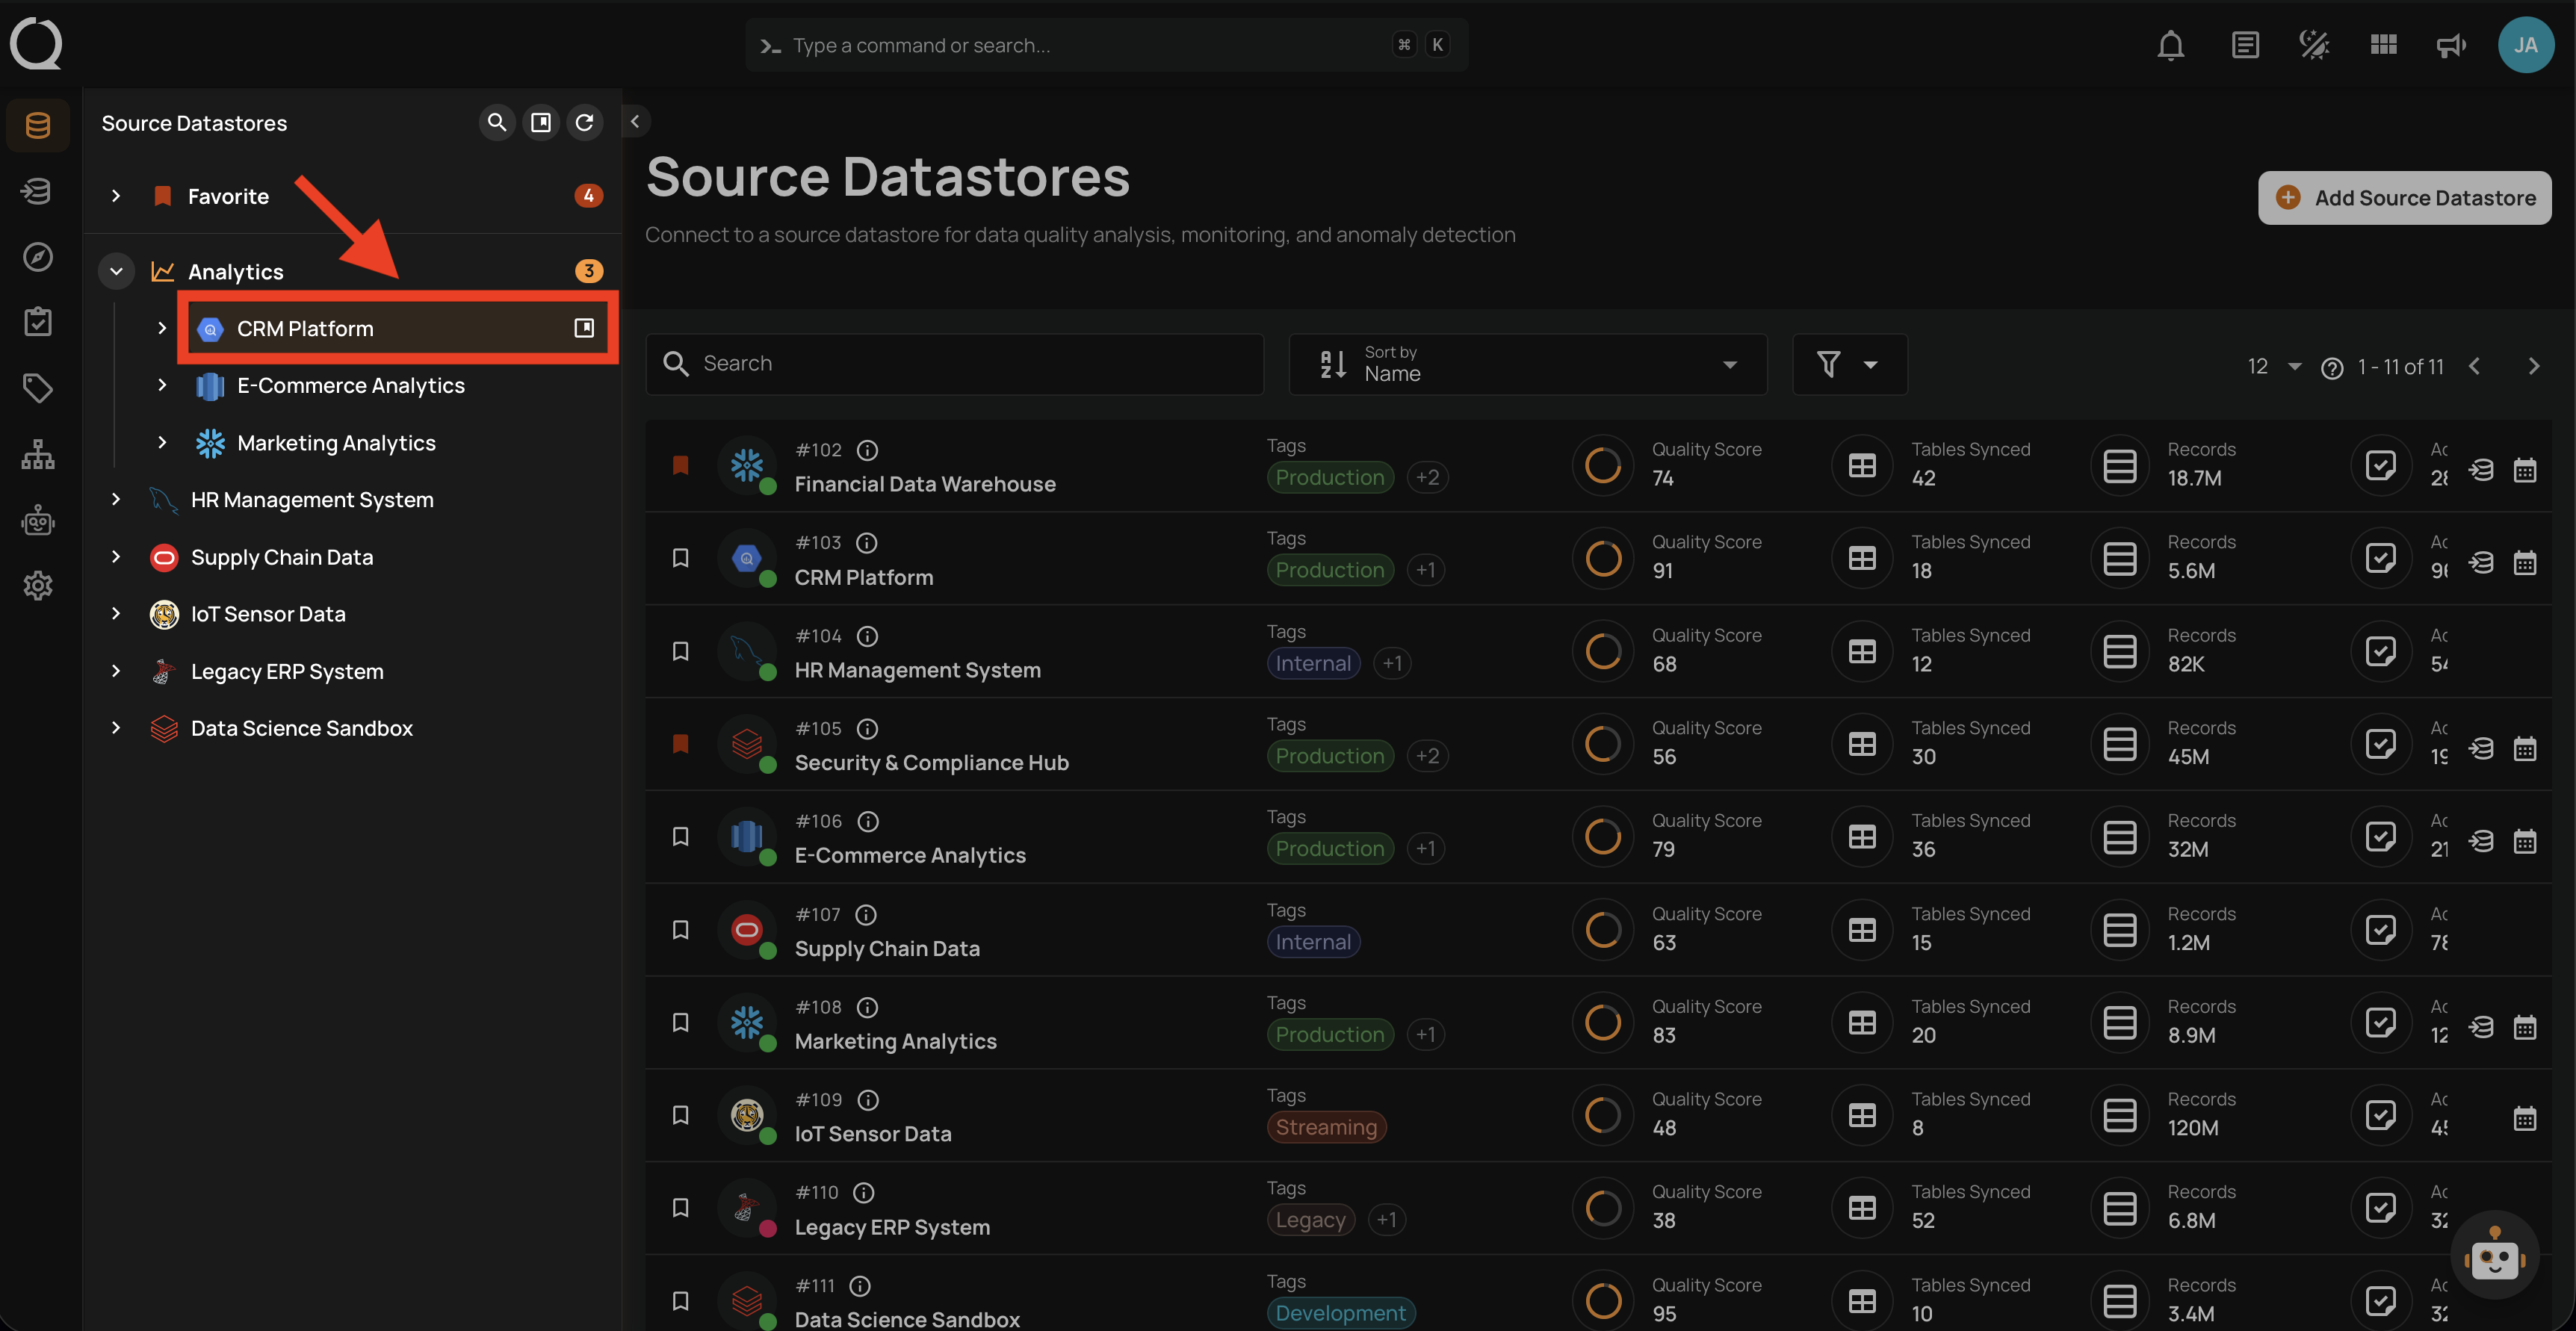Image resolution: width=2576 pixels, height=1331 pixels.
Task: Click the tags icon in left sidebar
Action: [x=38, y=388]
